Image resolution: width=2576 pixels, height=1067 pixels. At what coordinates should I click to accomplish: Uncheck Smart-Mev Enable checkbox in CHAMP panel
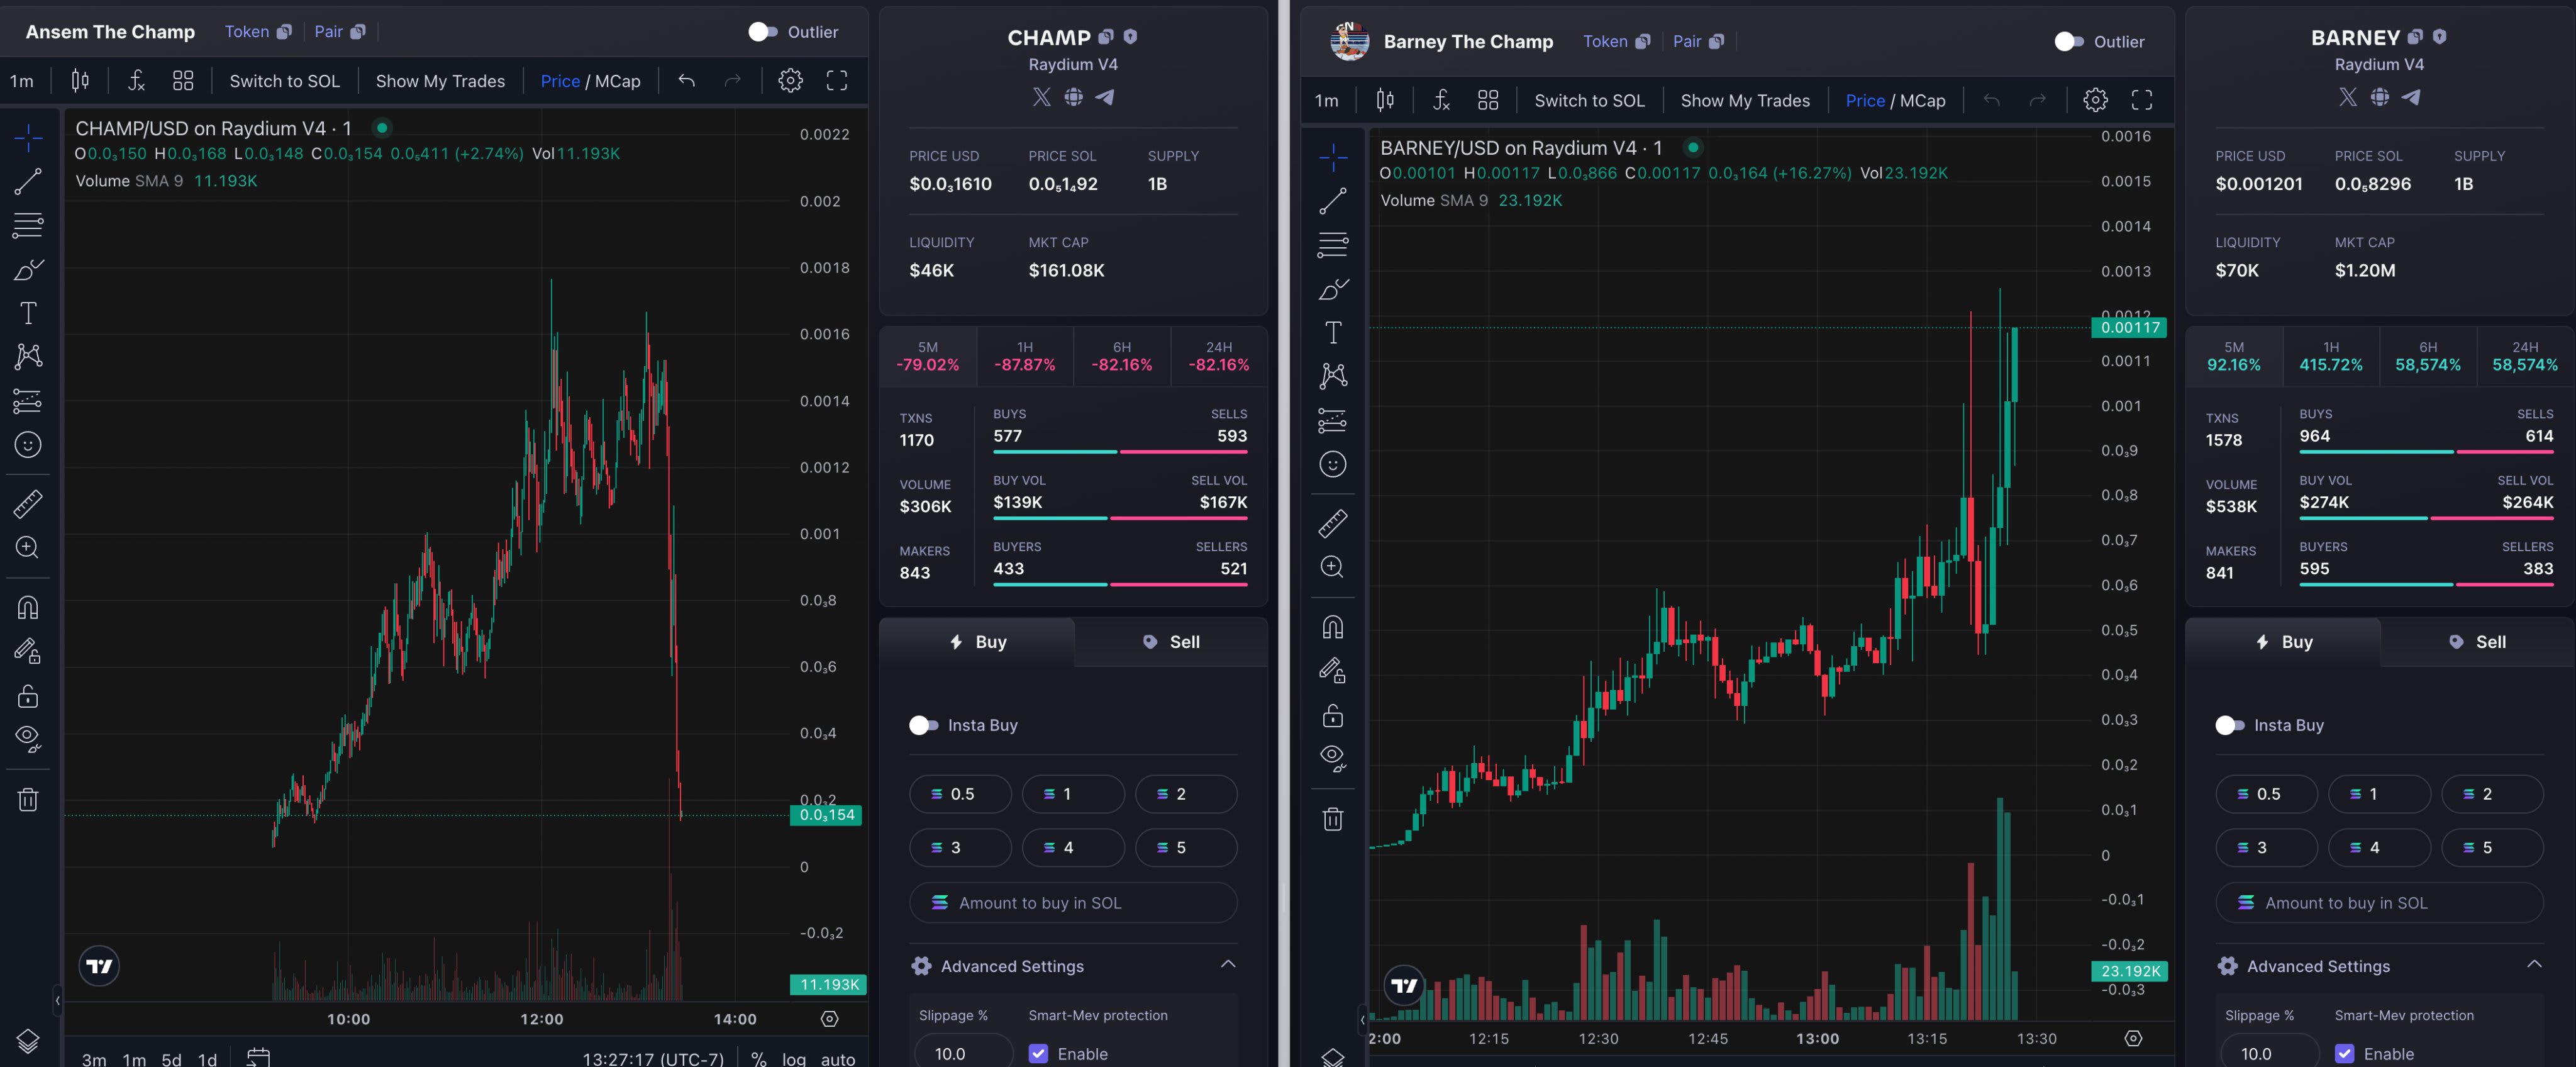pyautogui.click(x=1038, y=1053)
